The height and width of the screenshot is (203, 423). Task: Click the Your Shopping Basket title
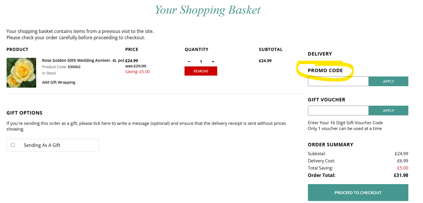point(208,10)
